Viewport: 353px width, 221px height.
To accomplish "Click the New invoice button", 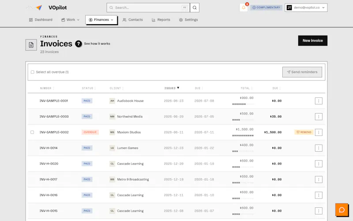I will click(313, 41).
